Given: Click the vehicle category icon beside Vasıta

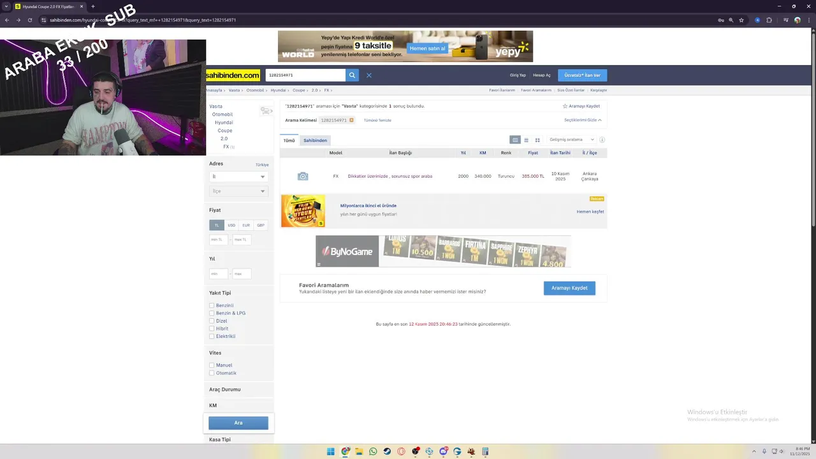Looking at the screenshot, I should pyautogui.click(x=266, y=111).
